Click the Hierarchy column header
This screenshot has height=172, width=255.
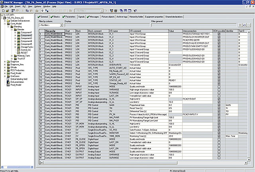(x=50, y=30)
